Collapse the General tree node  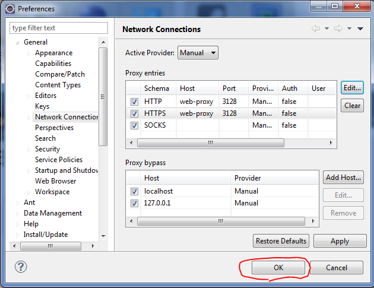(x=17, y=43)
